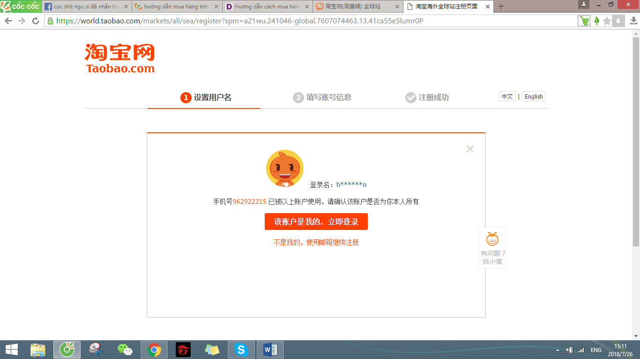Open the Snipping Tool taskbar icon
Screen dimensions: 640x359
[96, 350]
